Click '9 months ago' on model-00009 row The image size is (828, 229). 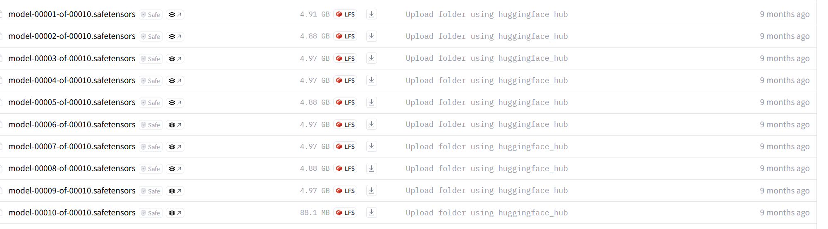point(785,191)
